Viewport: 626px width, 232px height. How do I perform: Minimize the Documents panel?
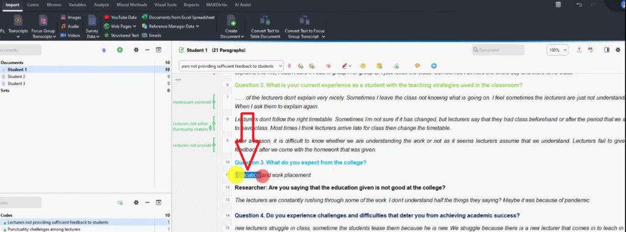coord(147,50)
